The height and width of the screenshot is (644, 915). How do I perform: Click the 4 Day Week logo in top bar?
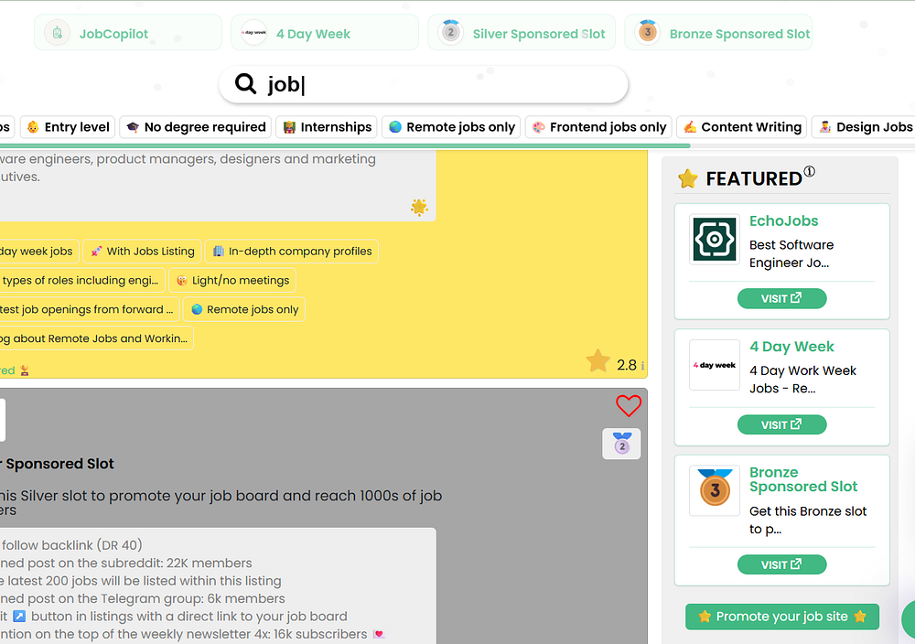pyautogui.click(x=253, y=33)
